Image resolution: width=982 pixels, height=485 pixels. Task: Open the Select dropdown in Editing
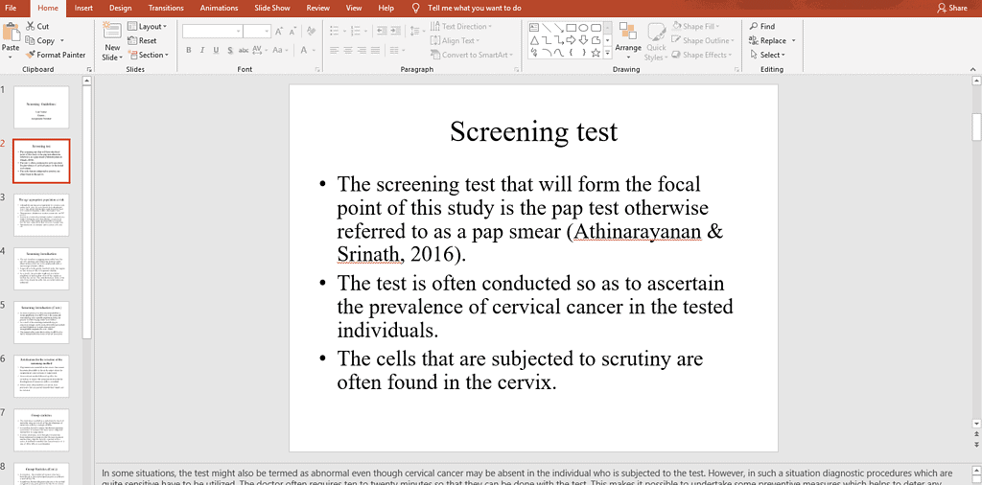[767, 55]
